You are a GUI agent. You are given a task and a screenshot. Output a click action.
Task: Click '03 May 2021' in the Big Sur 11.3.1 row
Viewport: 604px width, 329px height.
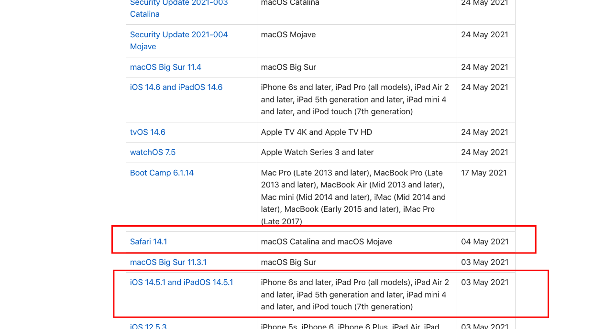point(485,262)
